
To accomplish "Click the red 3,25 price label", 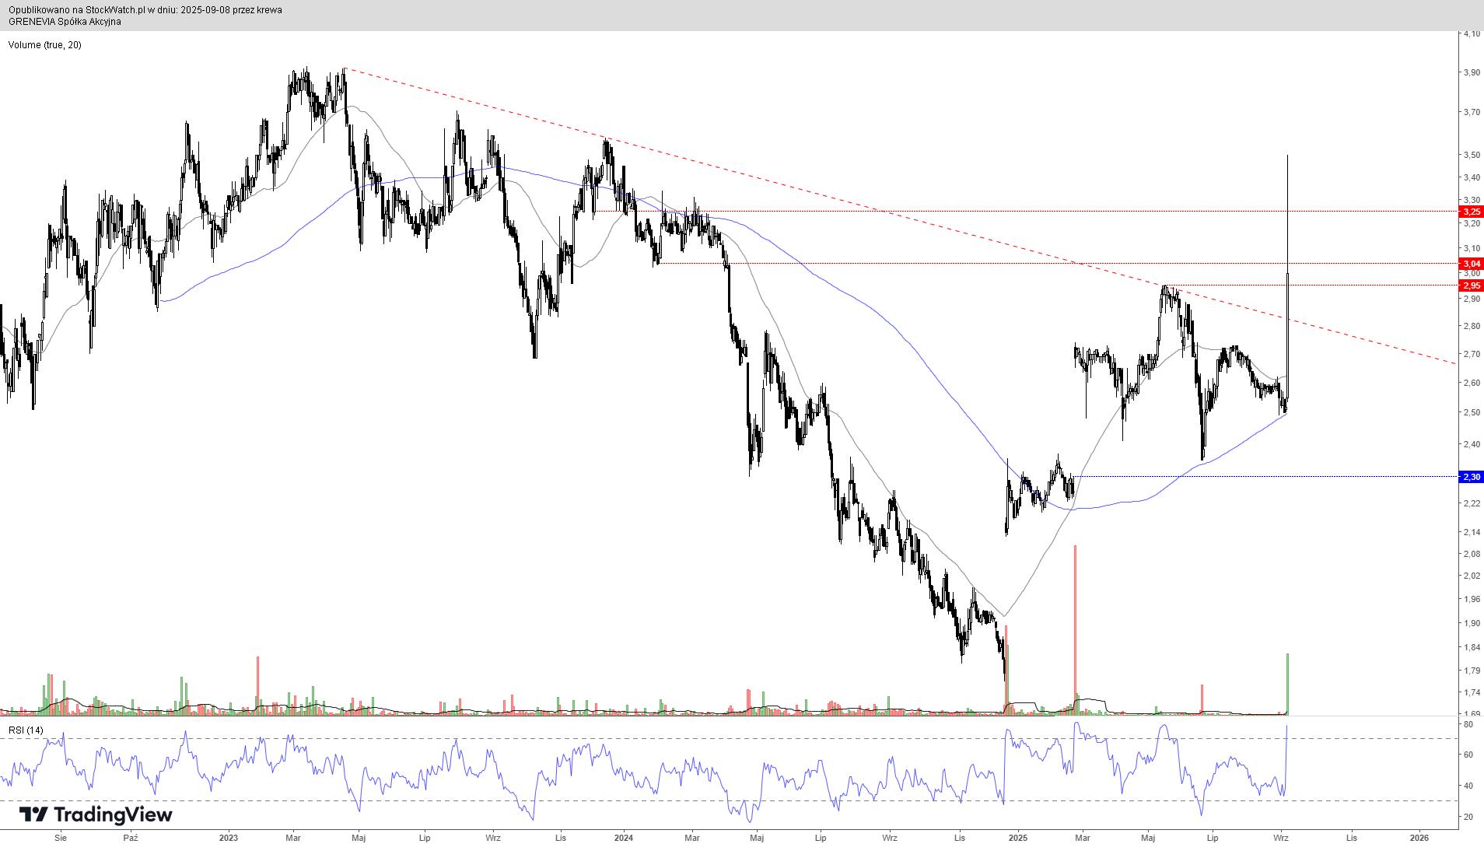I will tap(1471, 212).
